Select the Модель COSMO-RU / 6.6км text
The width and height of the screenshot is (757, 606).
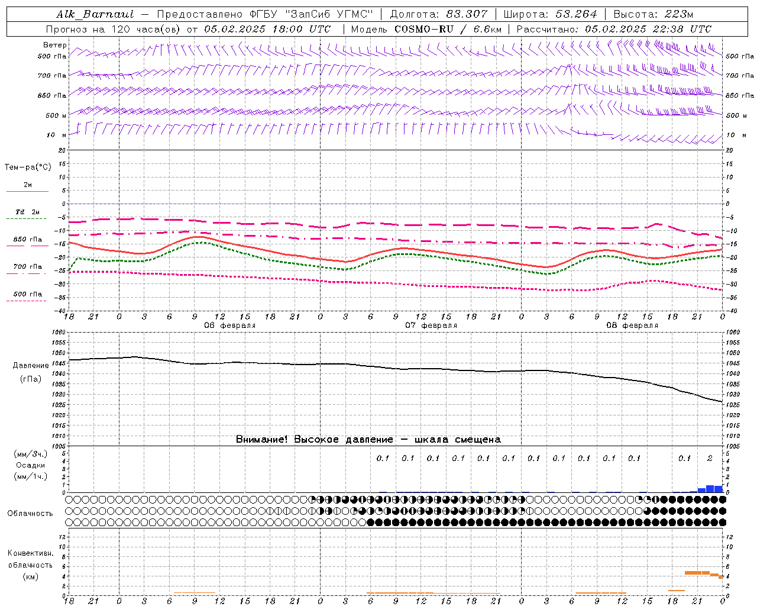[x=426, y=29]
